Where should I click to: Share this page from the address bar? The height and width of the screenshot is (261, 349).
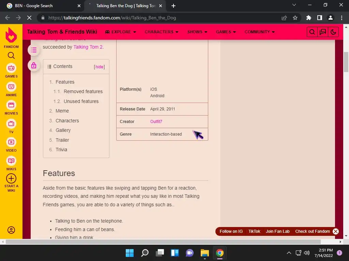284,18
